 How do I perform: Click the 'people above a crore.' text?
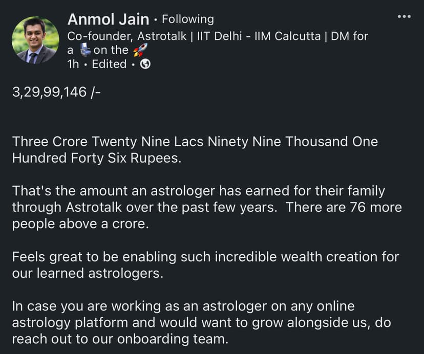(80, 225)
